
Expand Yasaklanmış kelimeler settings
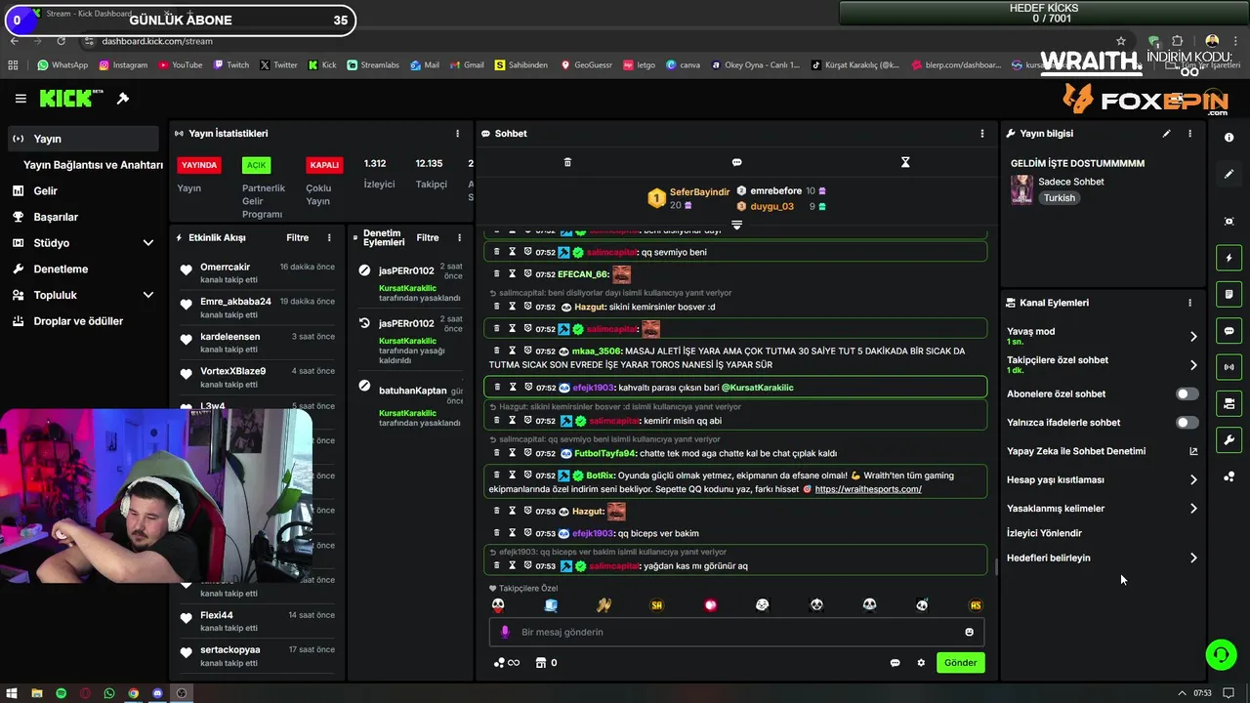pos(1193,508)
